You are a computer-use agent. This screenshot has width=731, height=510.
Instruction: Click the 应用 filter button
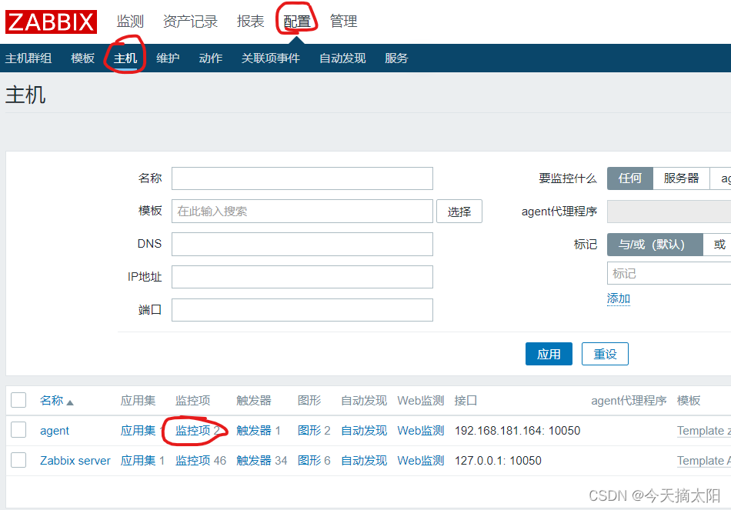click(x=549, y=354)
